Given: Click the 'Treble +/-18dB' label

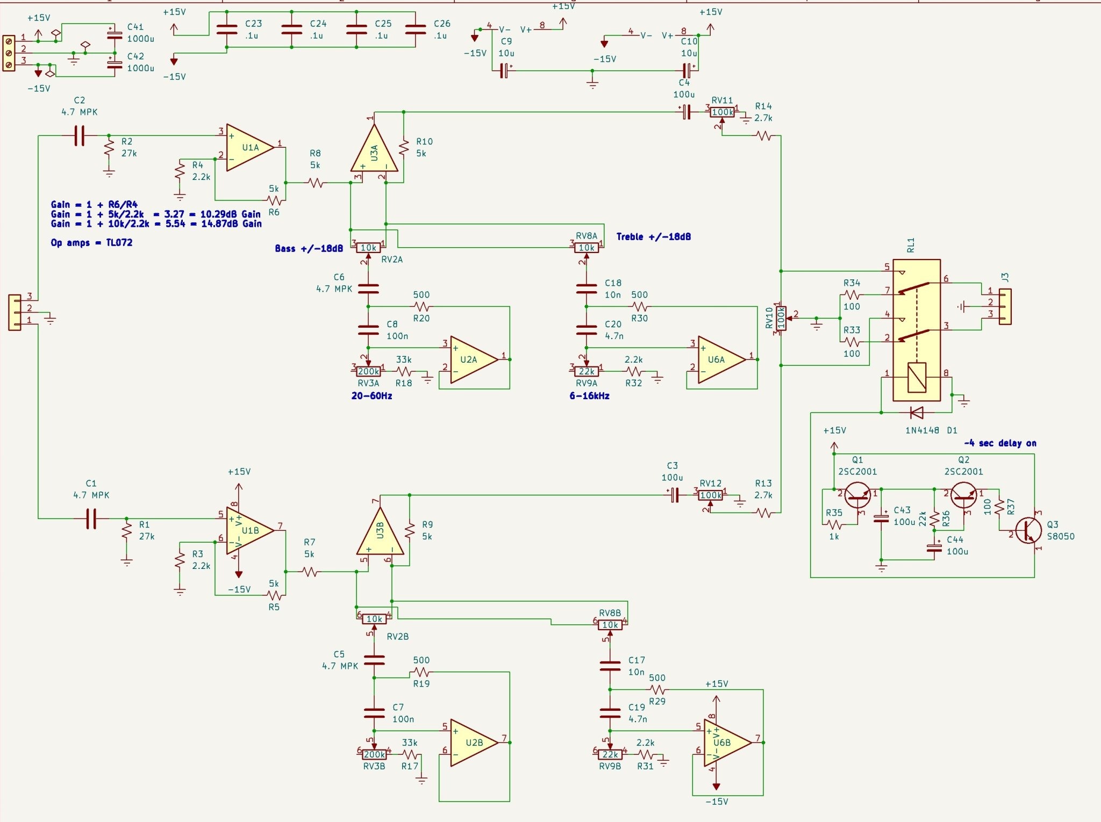Looking at the screenshot, I should pos(653,236).
